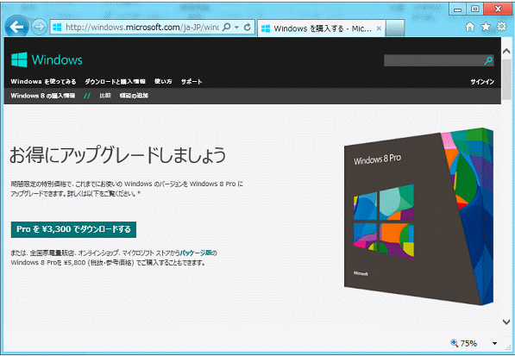Image resolution: width=515 pixels, height=356 pixels.
Task: Click the scrollbar down arrow
Action: [506, 322]
